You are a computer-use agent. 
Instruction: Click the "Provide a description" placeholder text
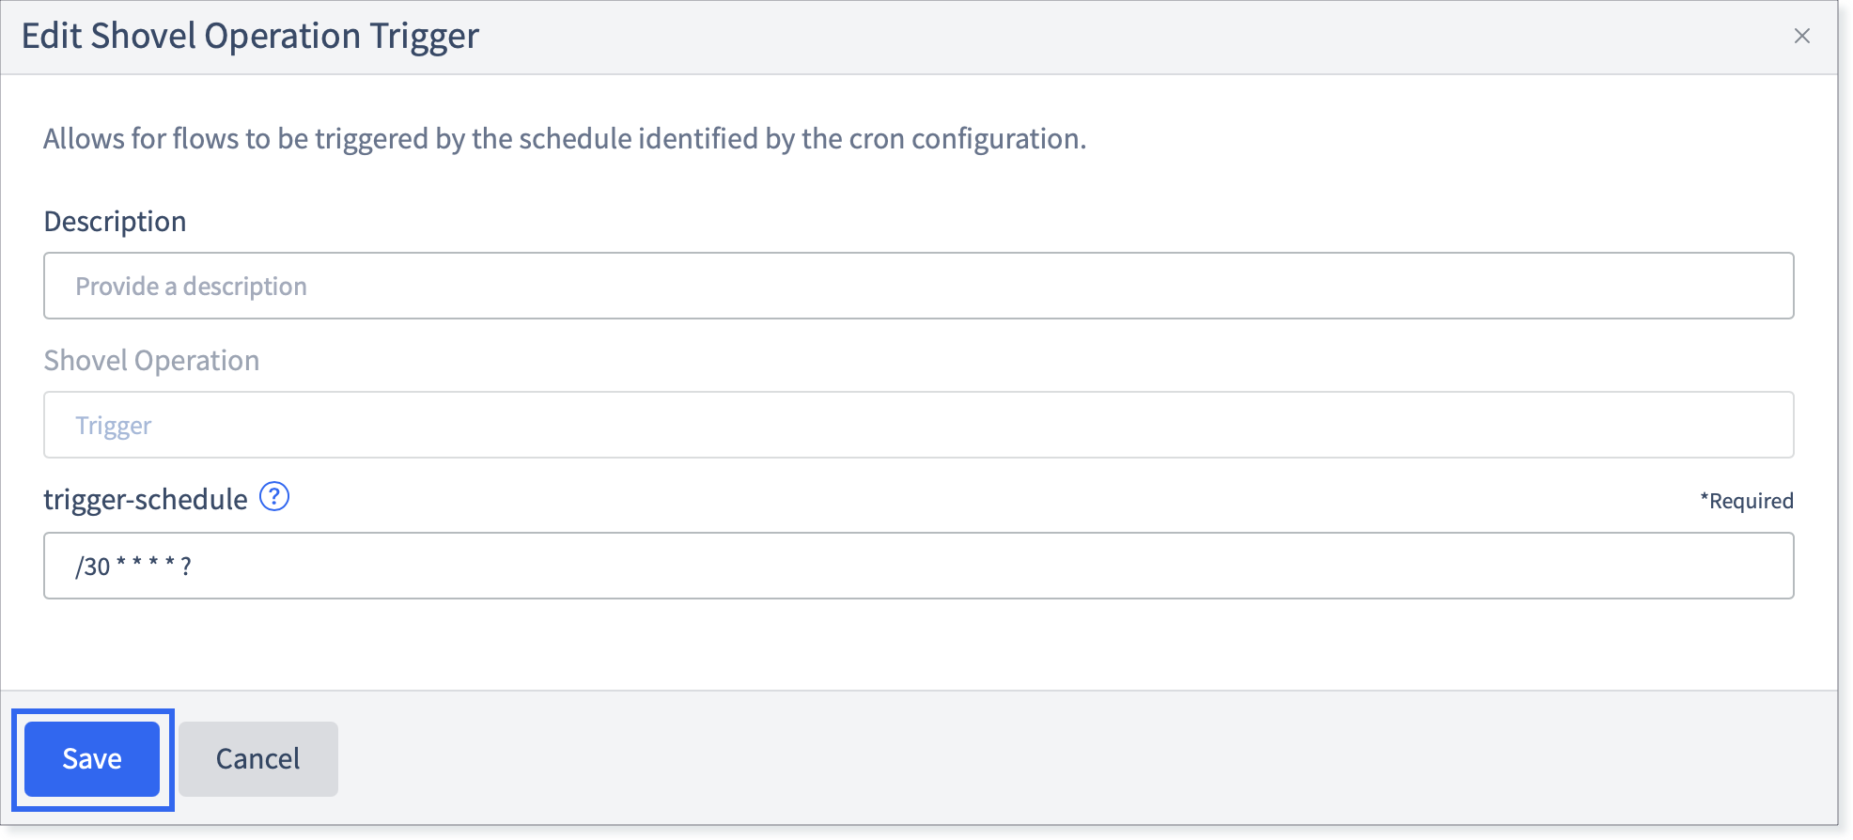[191, 286]
